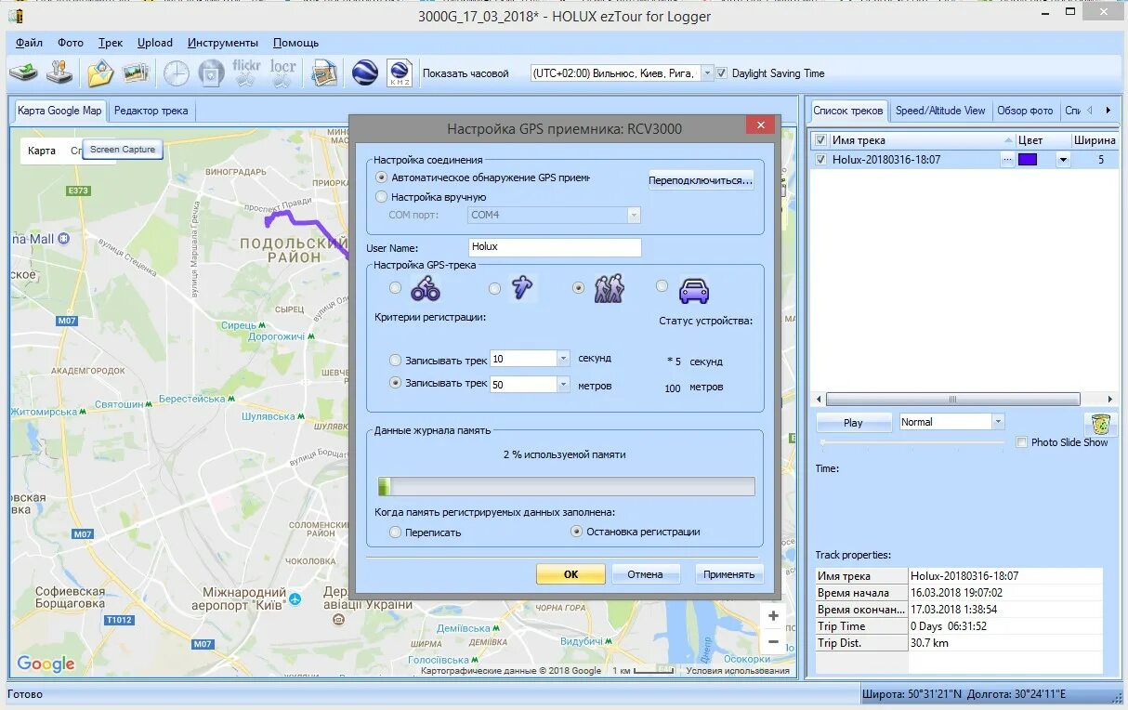Open the track color dropdown arrow
The width and height of the screenshot is (1128, 710).
click(1063, 160)
